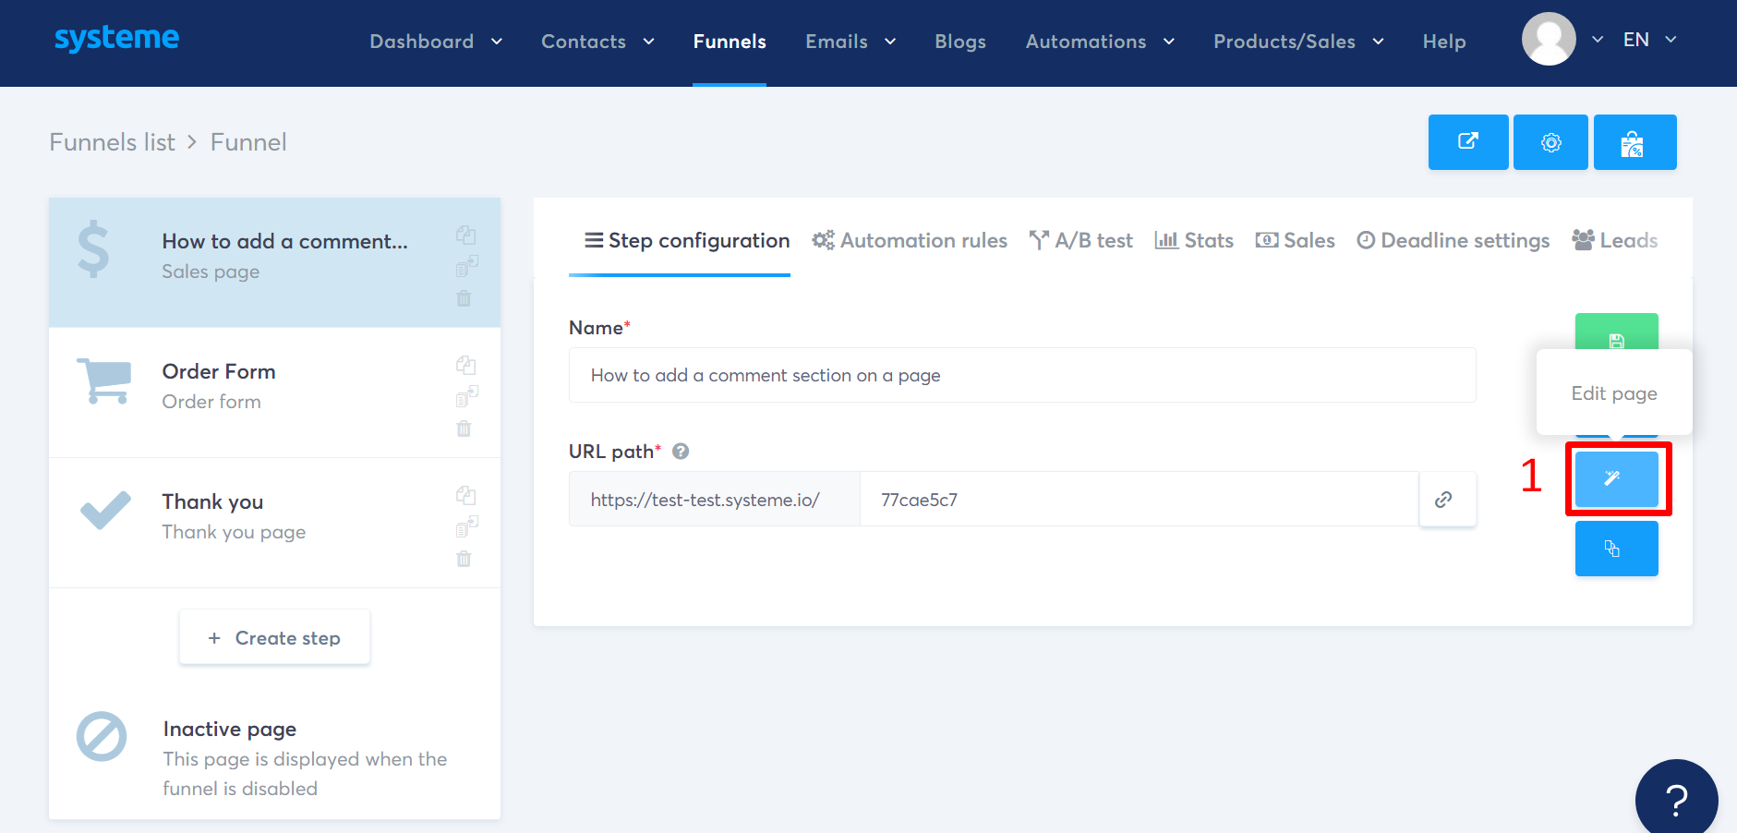Open the funnel settings gear

coord(1550,142)
